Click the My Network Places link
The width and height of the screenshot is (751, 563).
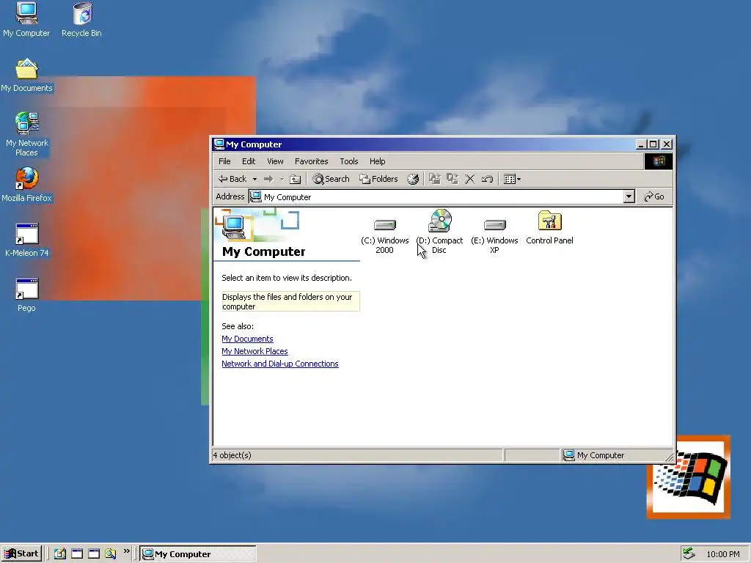[x=254, y=351]
